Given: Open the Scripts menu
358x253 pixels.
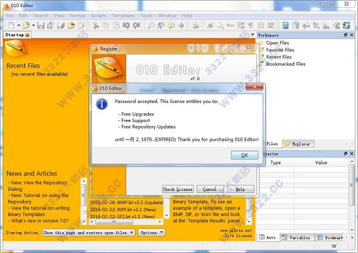Looking at the screenshot, I should [x=99, y=15].
